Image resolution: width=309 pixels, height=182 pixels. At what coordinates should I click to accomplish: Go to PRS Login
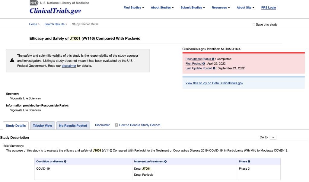pos(269,8)
